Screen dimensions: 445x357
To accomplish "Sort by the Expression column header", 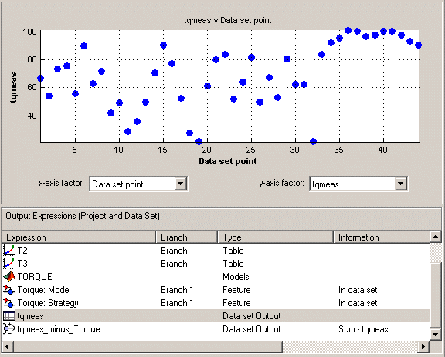I will [x=79, y=237].
